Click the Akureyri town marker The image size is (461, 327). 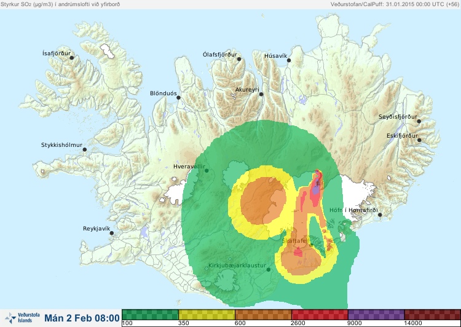pos(261,94)
